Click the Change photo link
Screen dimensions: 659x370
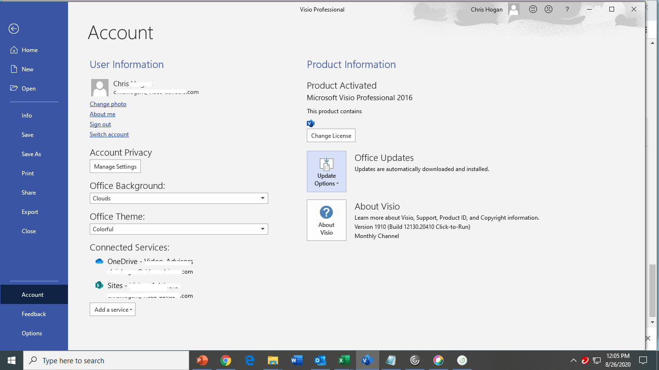[x=108, y=104]
